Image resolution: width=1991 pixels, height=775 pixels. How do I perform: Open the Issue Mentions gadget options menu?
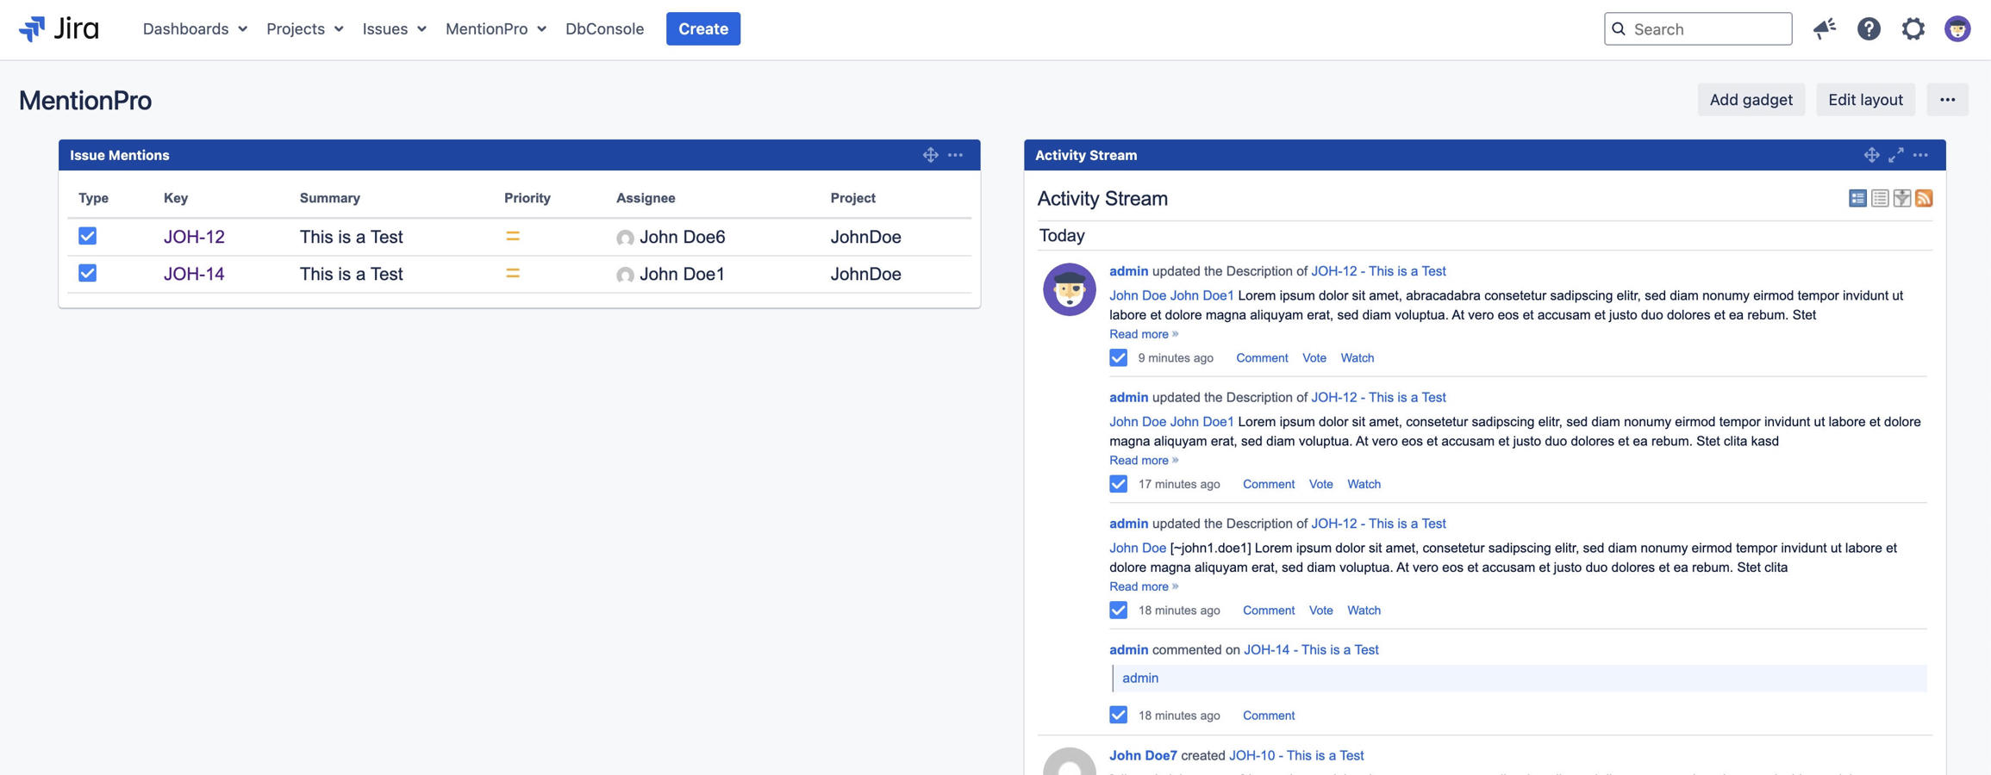tap(955, 155)
